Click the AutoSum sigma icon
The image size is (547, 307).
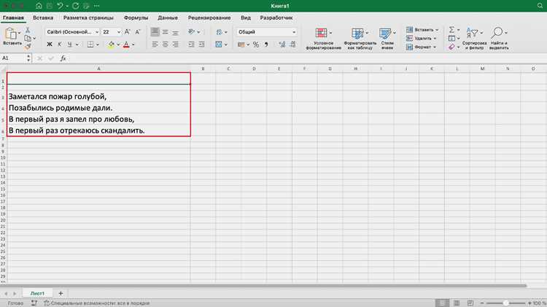coord(451,30)
